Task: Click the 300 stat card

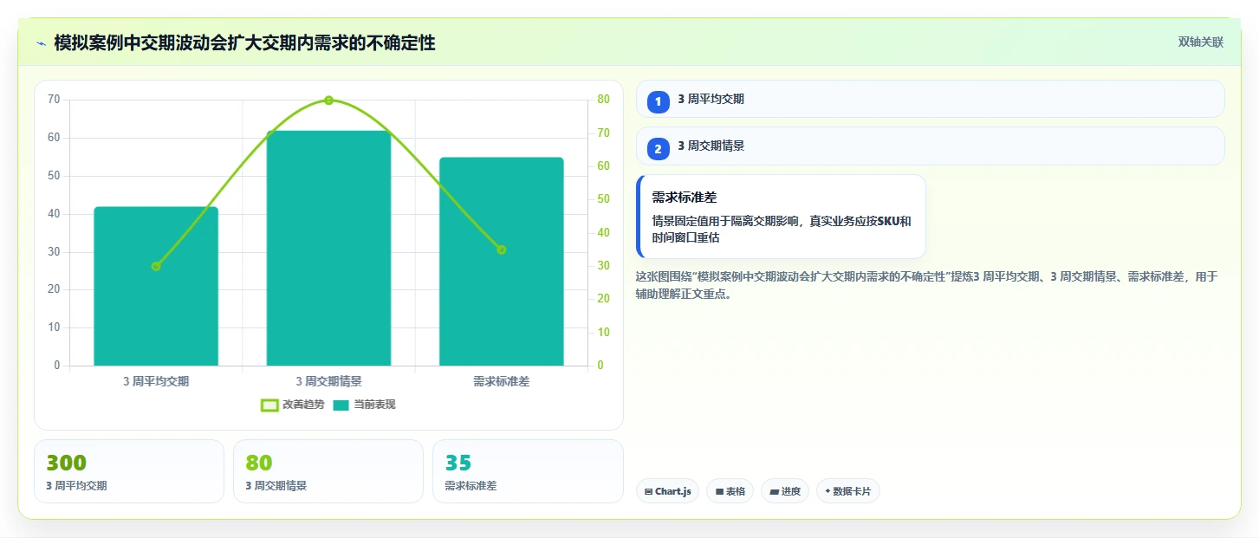Action: pyautogui.click(x=129, y=471)
